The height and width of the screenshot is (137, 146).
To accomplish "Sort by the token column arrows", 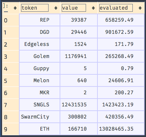I will [x=56, y=8].
